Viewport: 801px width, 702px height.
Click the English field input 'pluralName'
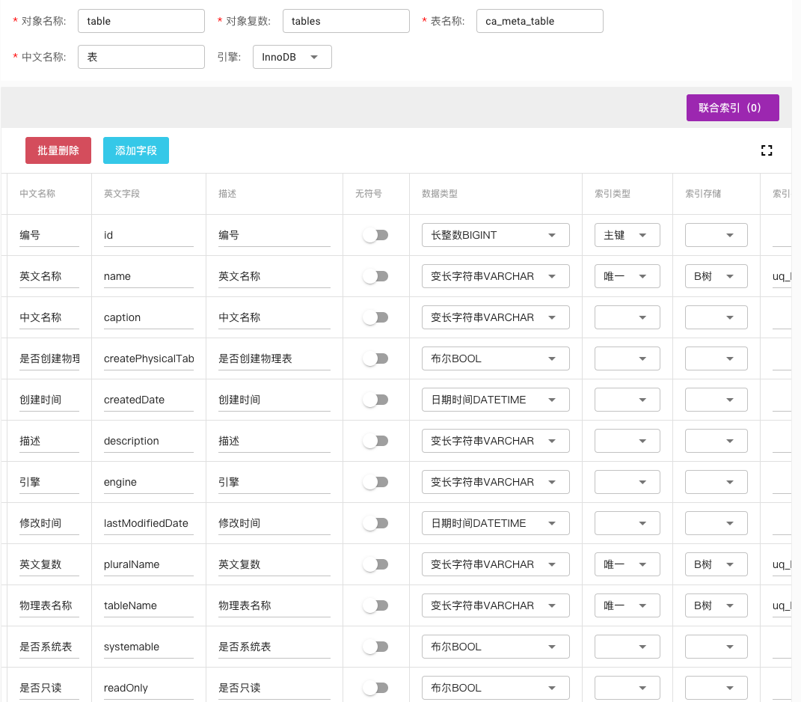tap(149, 564)
